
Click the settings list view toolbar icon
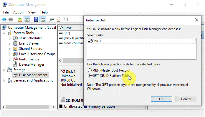(65, 20)
